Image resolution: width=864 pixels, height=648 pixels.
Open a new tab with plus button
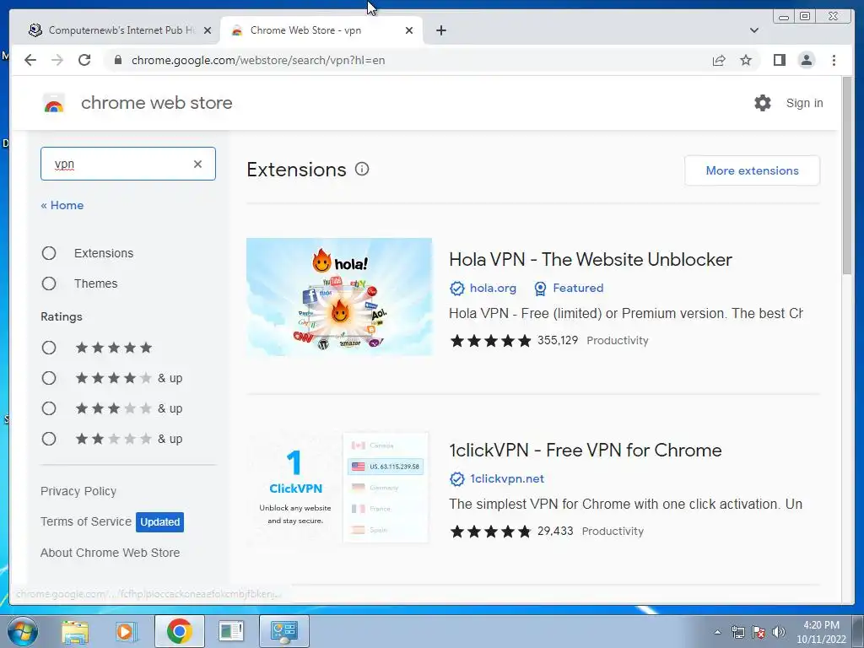(x=440, y=30)
